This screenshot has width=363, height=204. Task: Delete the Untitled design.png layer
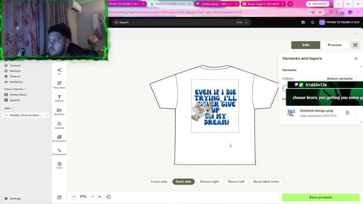pyautogui.click(x=347, y=113)
